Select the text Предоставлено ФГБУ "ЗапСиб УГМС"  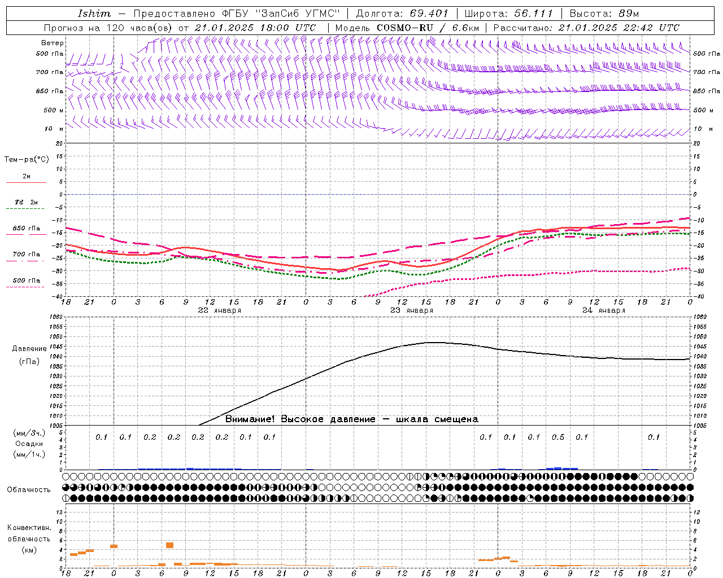tap(237, 14)
